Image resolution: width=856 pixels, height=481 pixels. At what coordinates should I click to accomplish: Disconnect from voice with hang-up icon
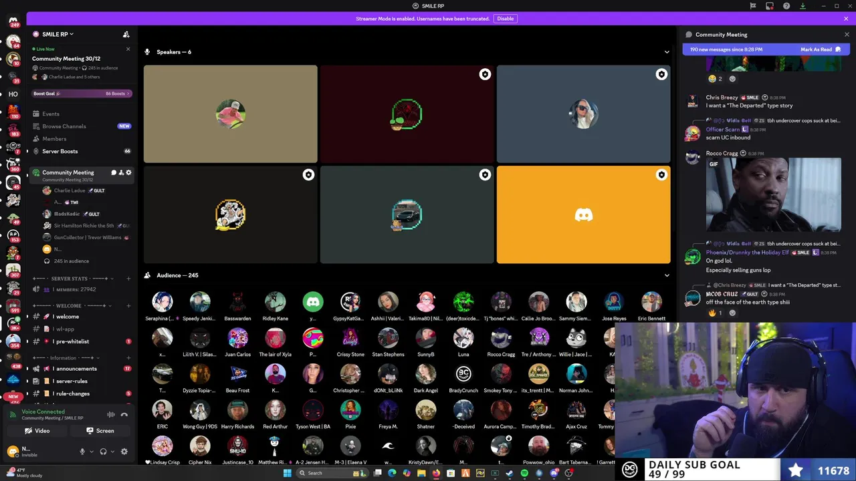124,415
